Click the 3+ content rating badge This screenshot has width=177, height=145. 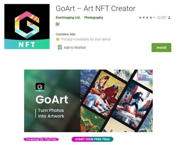pyautogui.click(x=58, y=24)
